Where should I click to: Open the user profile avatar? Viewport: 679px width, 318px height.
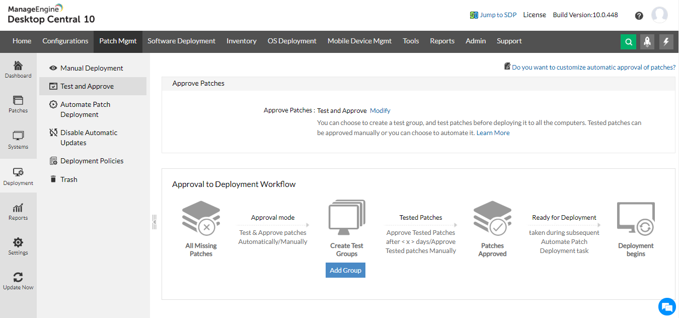(x=659, y=15)
